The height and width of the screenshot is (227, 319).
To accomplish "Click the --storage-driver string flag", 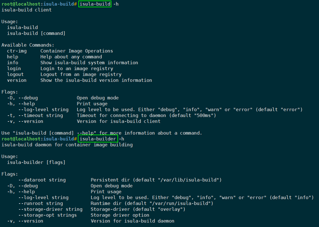I will [x=50, y=210].
